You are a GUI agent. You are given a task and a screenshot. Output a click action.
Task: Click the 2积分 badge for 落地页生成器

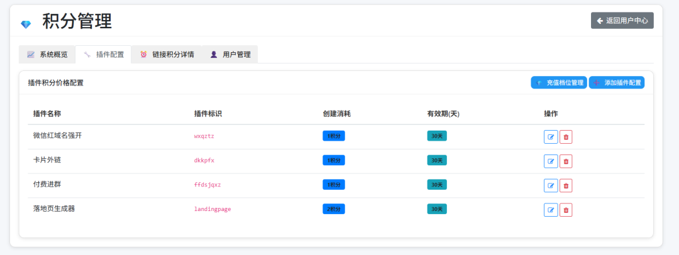(333, 209)
